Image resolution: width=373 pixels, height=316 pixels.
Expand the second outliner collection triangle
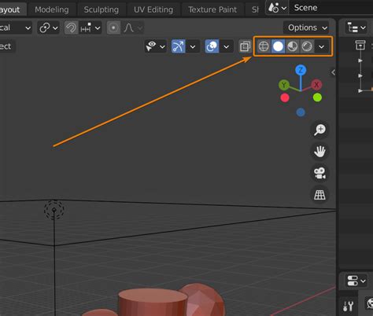tap(360, 75)
